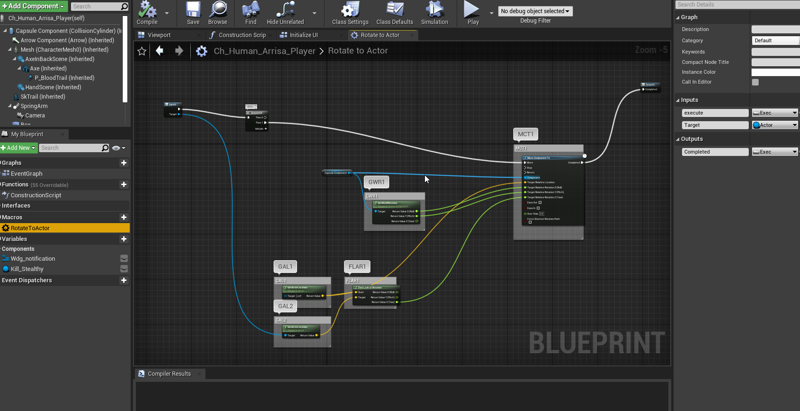Switch to the Viewport tab

coord(159,35)
